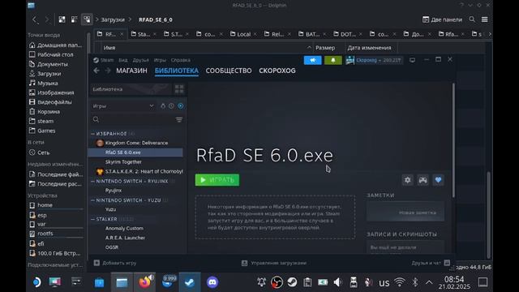Open the Вид menu in Steam
The width and height of the screenshot is (519, 292).
click(x=123, y=60)
